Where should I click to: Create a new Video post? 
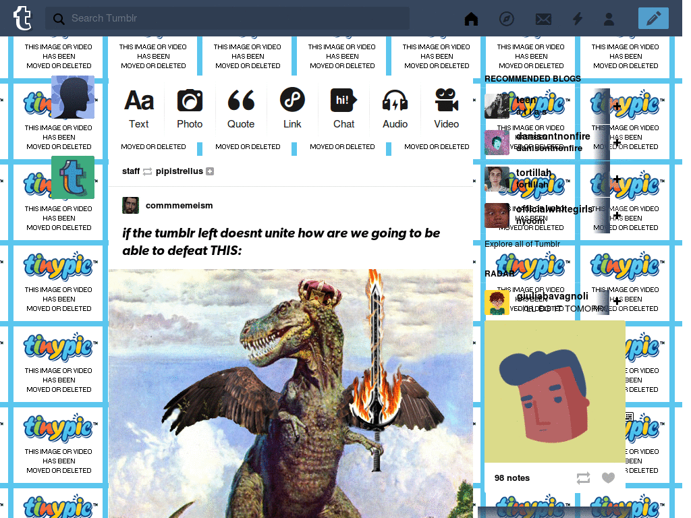(447, 109)
